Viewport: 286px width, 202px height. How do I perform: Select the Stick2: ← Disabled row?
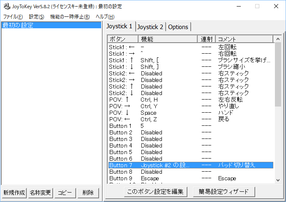click(x=191, y=73)
